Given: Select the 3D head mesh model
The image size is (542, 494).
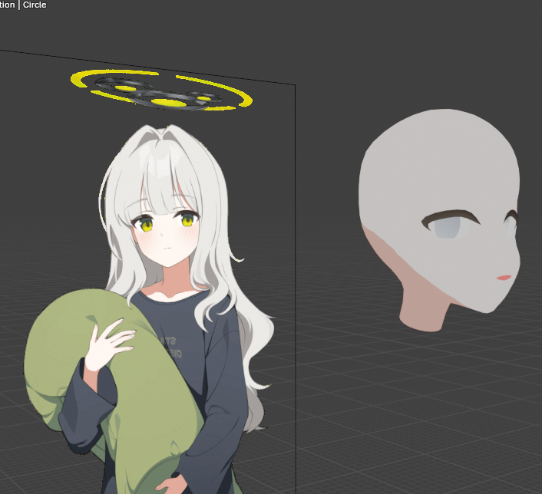Looking at the screenshot, I should [440, 220].
